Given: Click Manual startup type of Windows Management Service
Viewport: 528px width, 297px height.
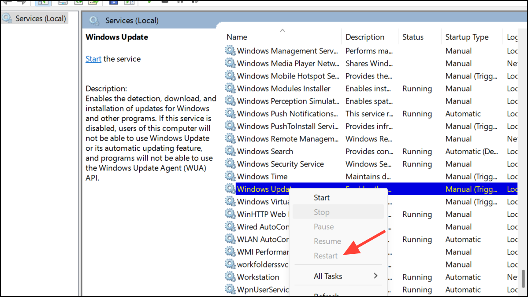Looking at the screenshot, I should pyautogui.click(x=458, y=51).
